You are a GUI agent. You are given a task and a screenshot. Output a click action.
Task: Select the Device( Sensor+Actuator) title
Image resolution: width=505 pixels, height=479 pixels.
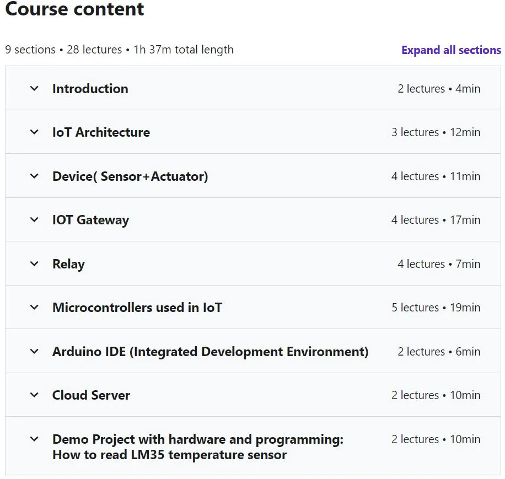click(130, 176)
